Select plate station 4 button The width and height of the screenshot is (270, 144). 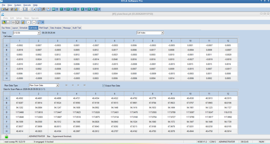83,9
